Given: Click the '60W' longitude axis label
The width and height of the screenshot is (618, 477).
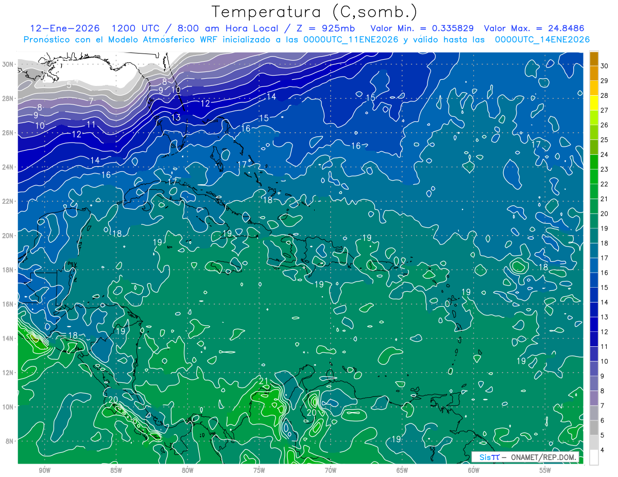Looking at the screenshot, I should pos(474,471).
